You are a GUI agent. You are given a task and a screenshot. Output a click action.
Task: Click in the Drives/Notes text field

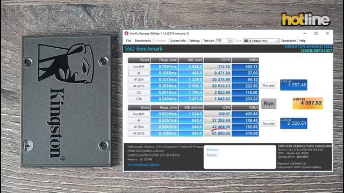240,157
